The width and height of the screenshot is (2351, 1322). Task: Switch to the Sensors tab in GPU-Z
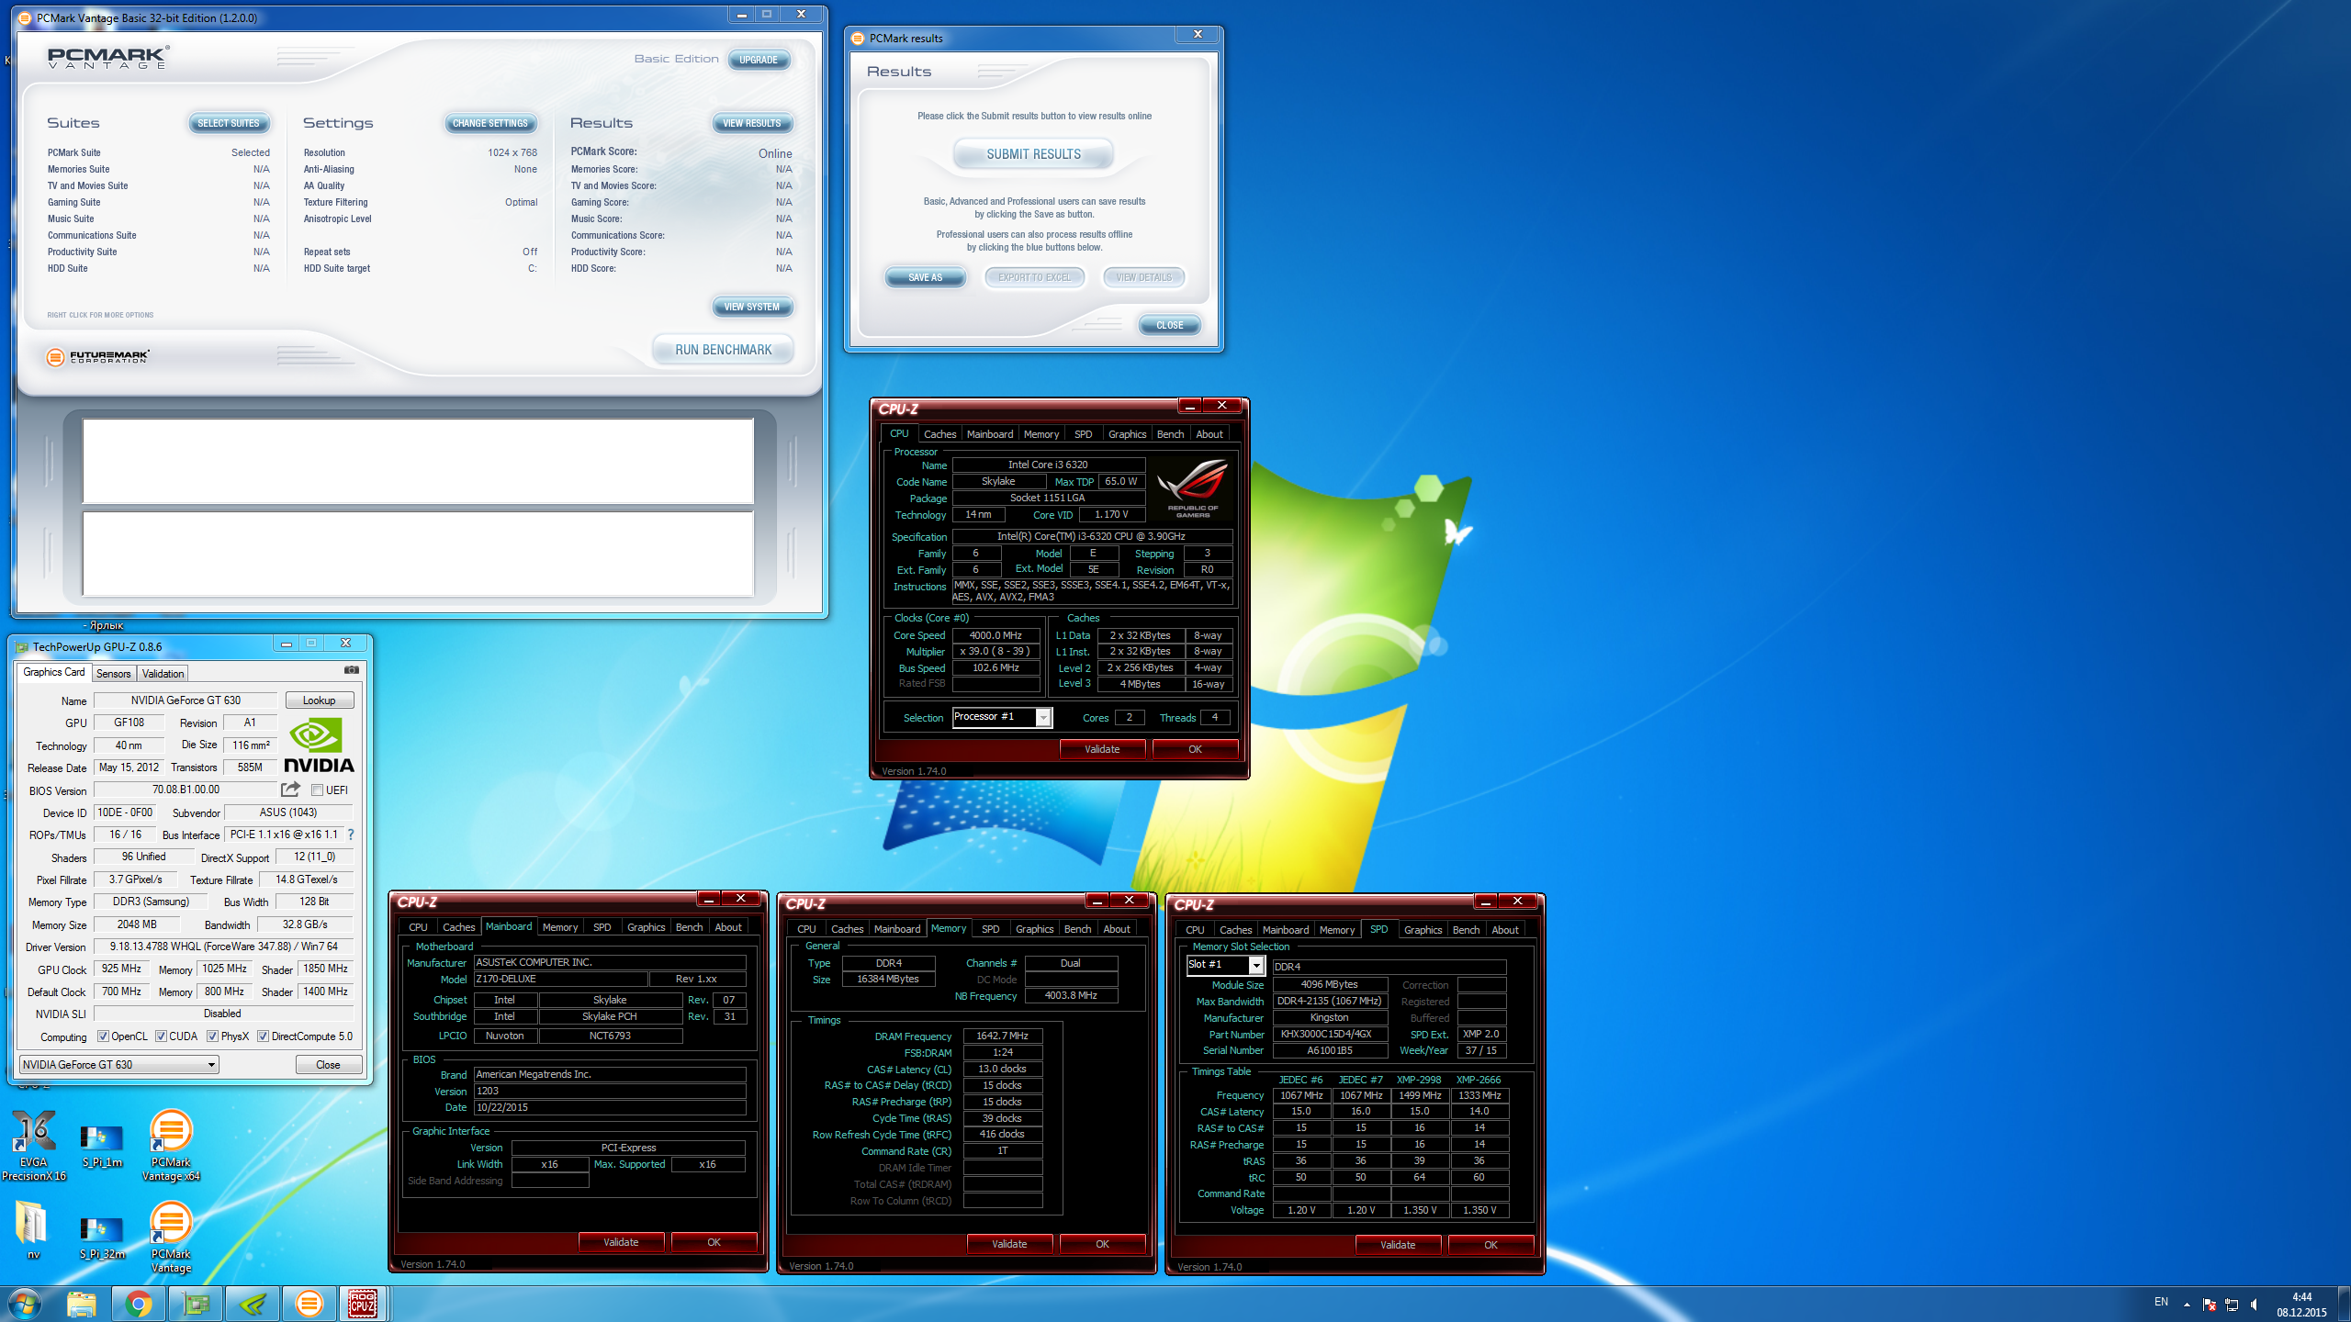coord(113,673)
